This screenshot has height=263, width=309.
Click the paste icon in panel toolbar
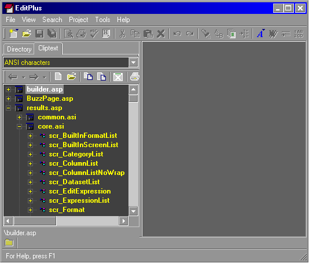click(x=101, y=76)
